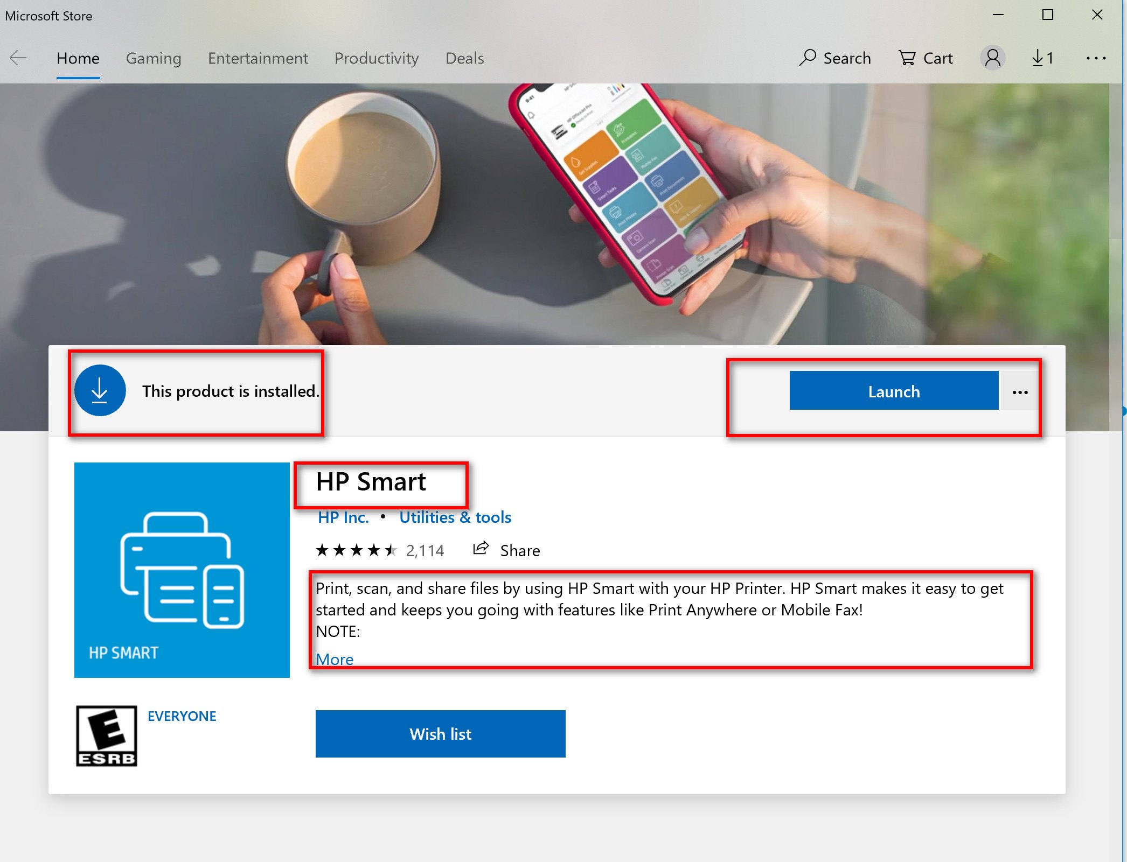Click the back arrow icon
The width and height of the screenshot is (1127, 862).
[x=18, y=58]
